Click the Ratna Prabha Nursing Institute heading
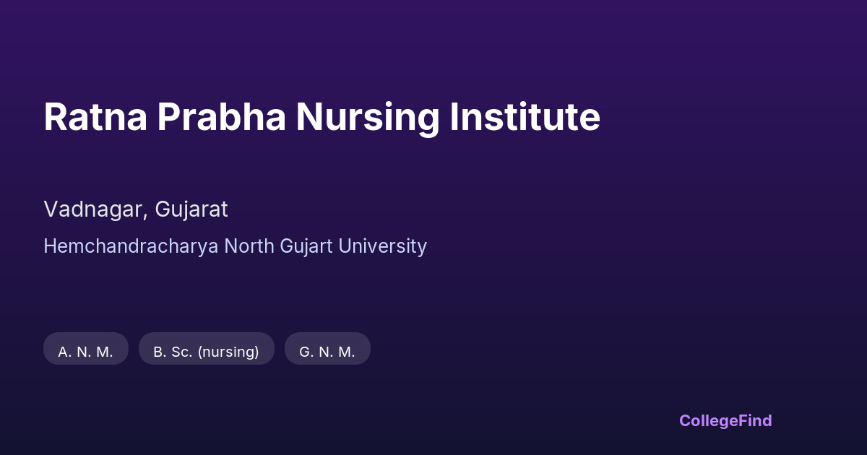 pos(322,117)
